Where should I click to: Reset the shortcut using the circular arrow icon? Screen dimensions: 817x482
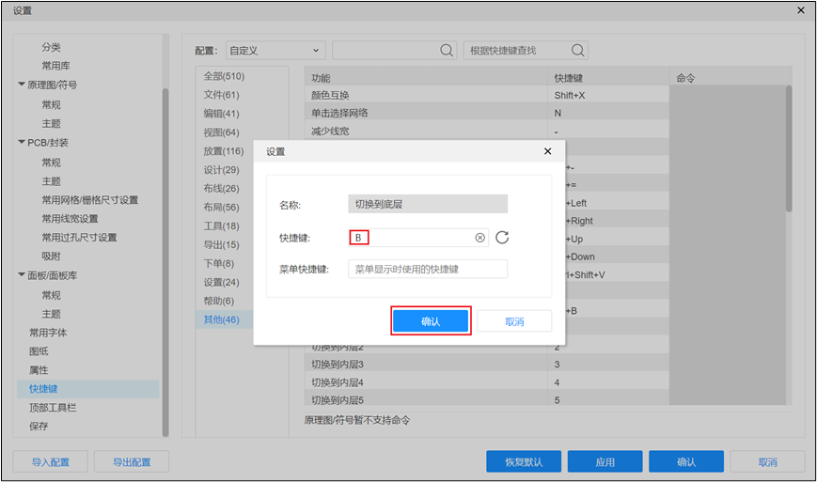pyautogui.click(x=502, y=238)
